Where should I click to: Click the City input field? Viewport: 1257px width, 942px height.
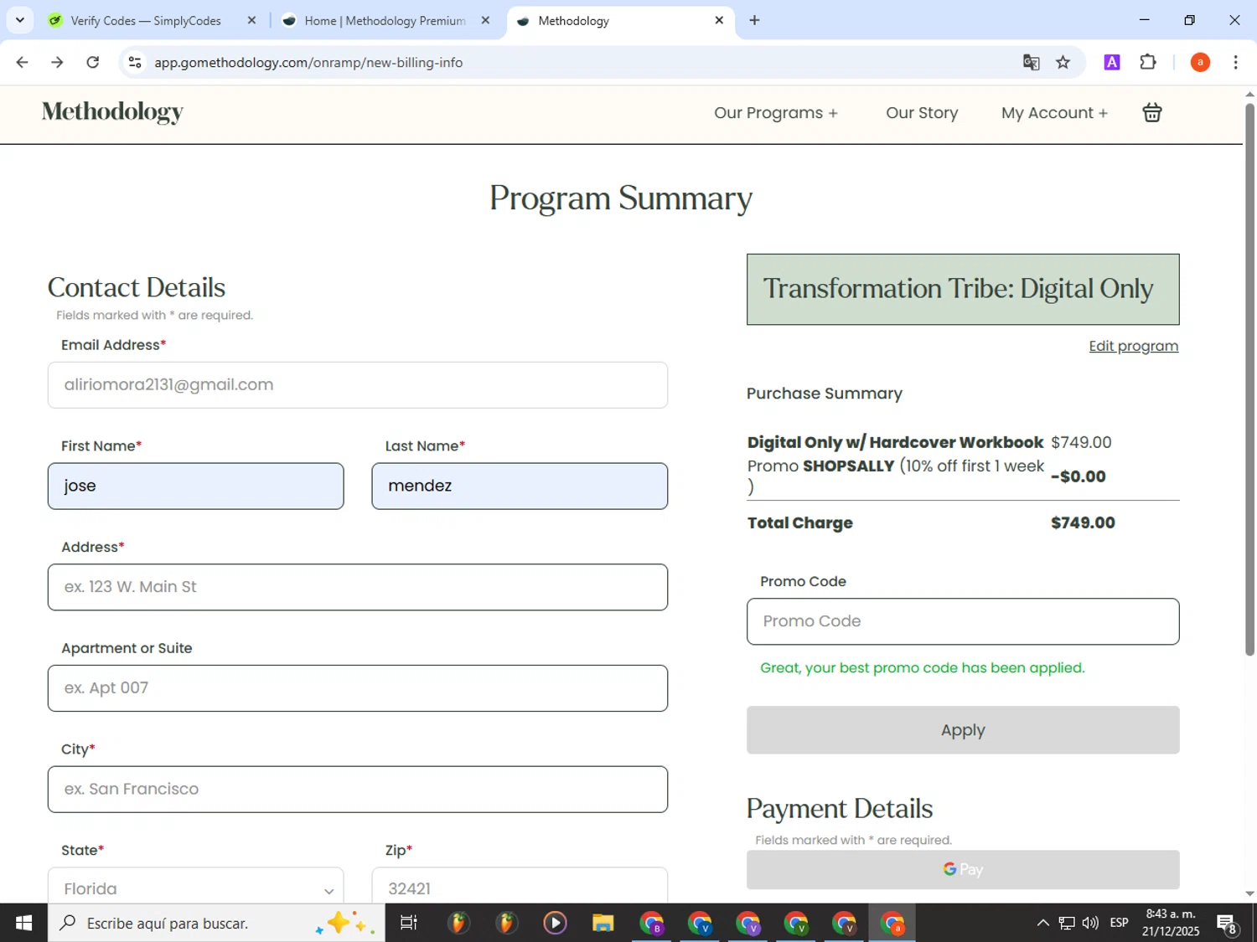point(358,789)
